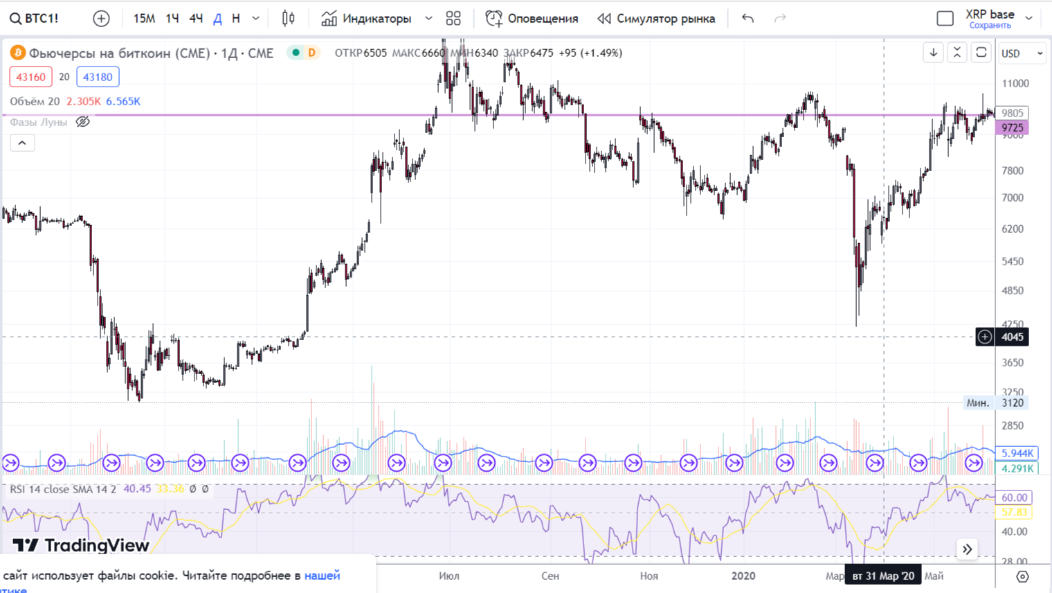Expand favorite indicators dropdown arrow
Viewport: 1052px width, 593px height.
[x=428, y=18]
